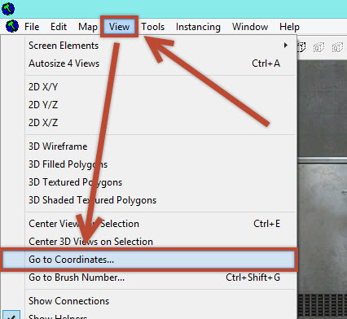
Task: Open the Map menu
Action: tap(88, 27)
